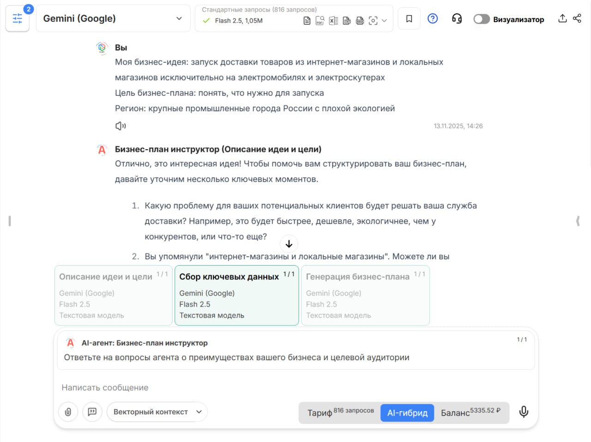Click the bookmark icon in the top bar
This screenshot has height=442, width=591.
click(x=409, y=18)
